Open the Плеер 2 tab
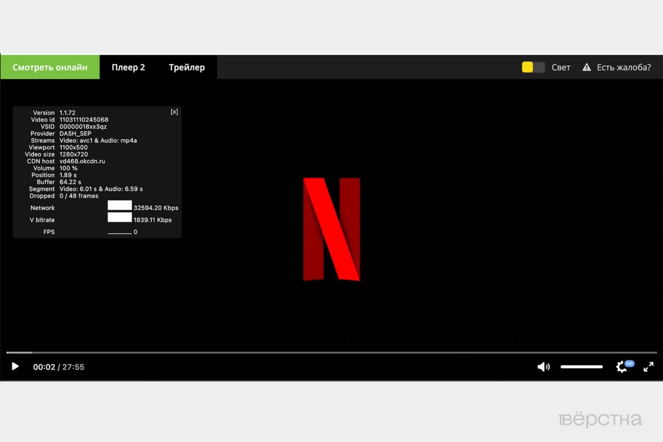Image resolution: width=663 pixels, height=442 pixels. click(x=128, y=67)
